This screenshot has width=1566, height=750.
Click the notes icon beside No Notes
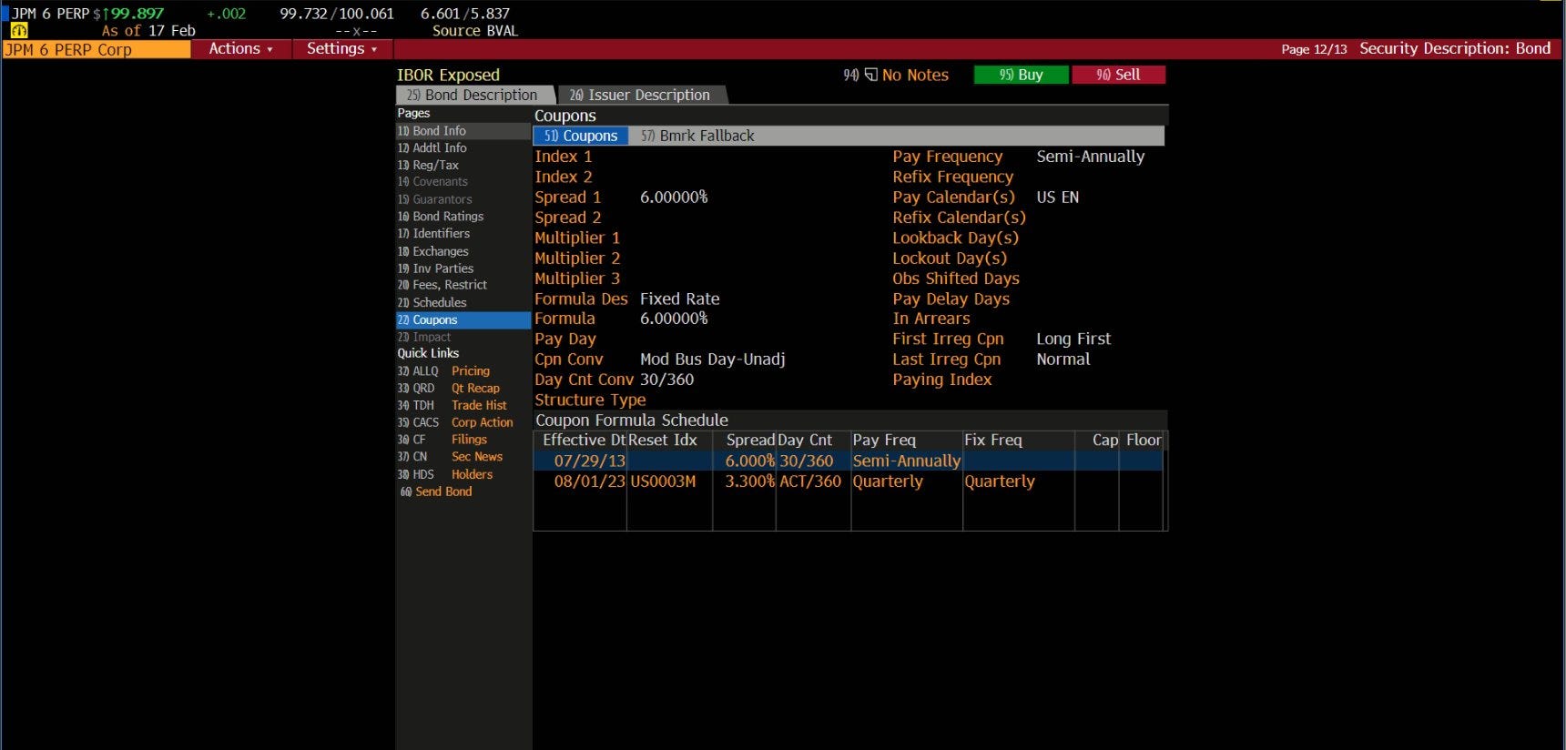[x=870, y=75]
